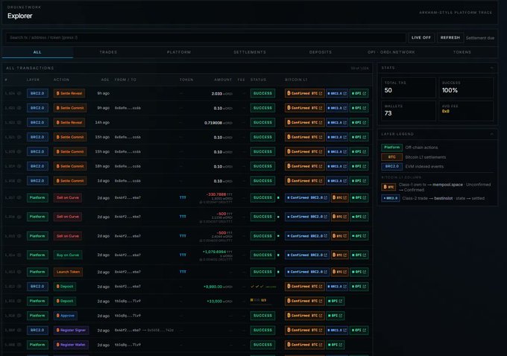
Task: Click the Register Wallet action badge
Action: tap(71, 345)
